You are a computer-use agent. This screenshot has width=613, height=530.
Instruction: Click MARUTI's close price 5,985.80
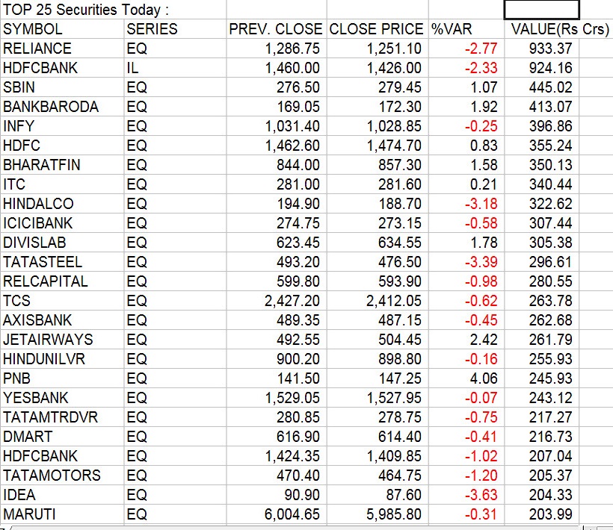[x=393, y=514]
